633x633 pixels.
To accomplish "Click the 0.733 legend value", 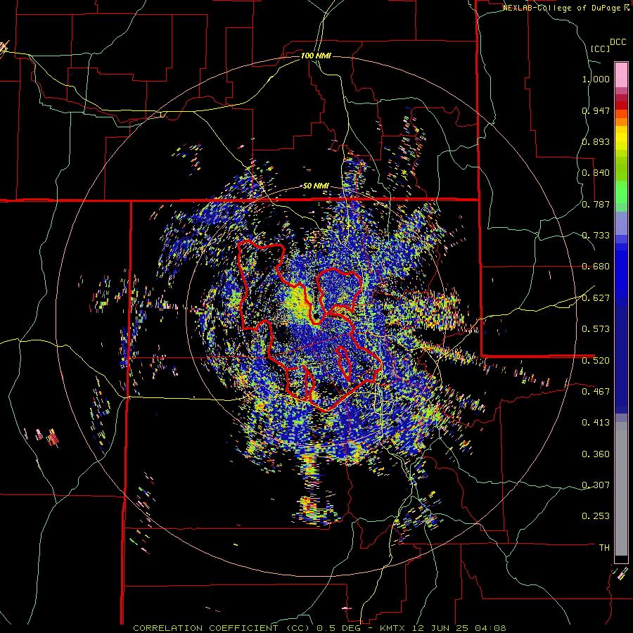I will pyautogui.click(x=596, y=236).
